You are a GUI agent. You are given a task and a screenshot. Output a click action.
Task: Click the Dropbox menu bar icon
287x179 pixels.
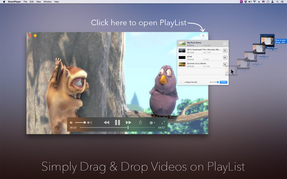click(x=246, y=2)
